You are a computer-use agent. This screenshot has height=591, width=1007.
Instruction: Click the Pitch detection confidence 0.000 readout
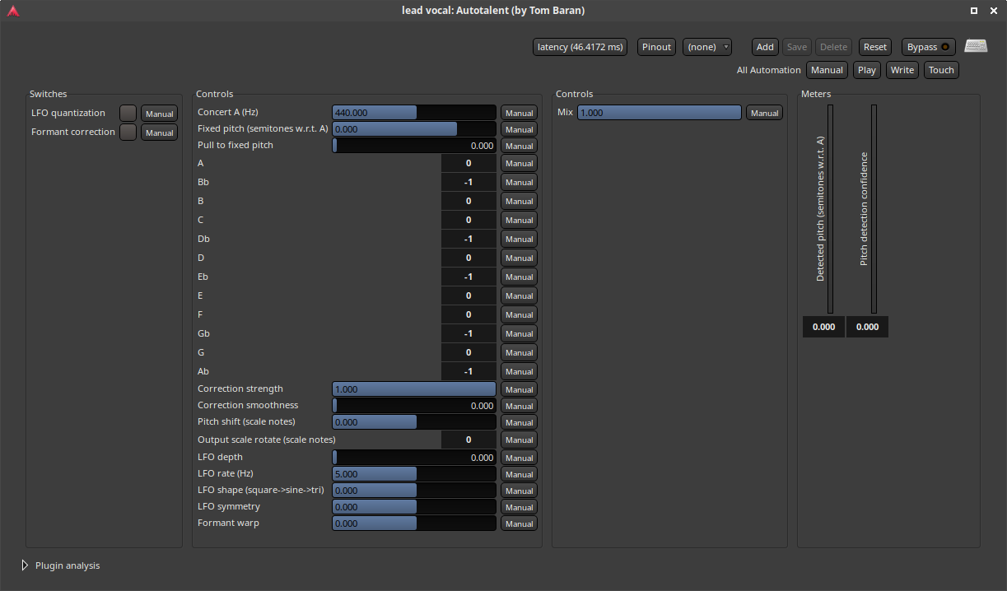coord(867,327)
